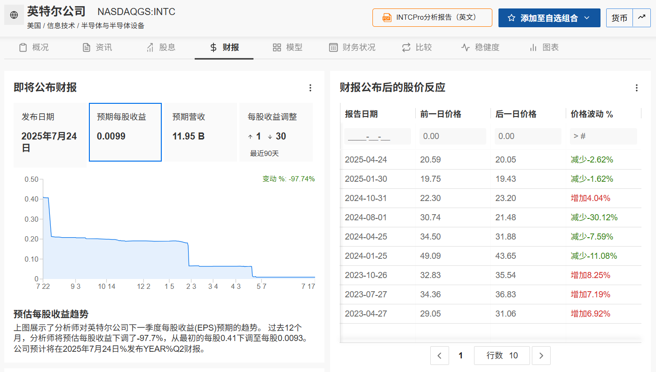Select the 预期营收 card
The width and height of the screenshot is (656, 372).
pos(200,132)
